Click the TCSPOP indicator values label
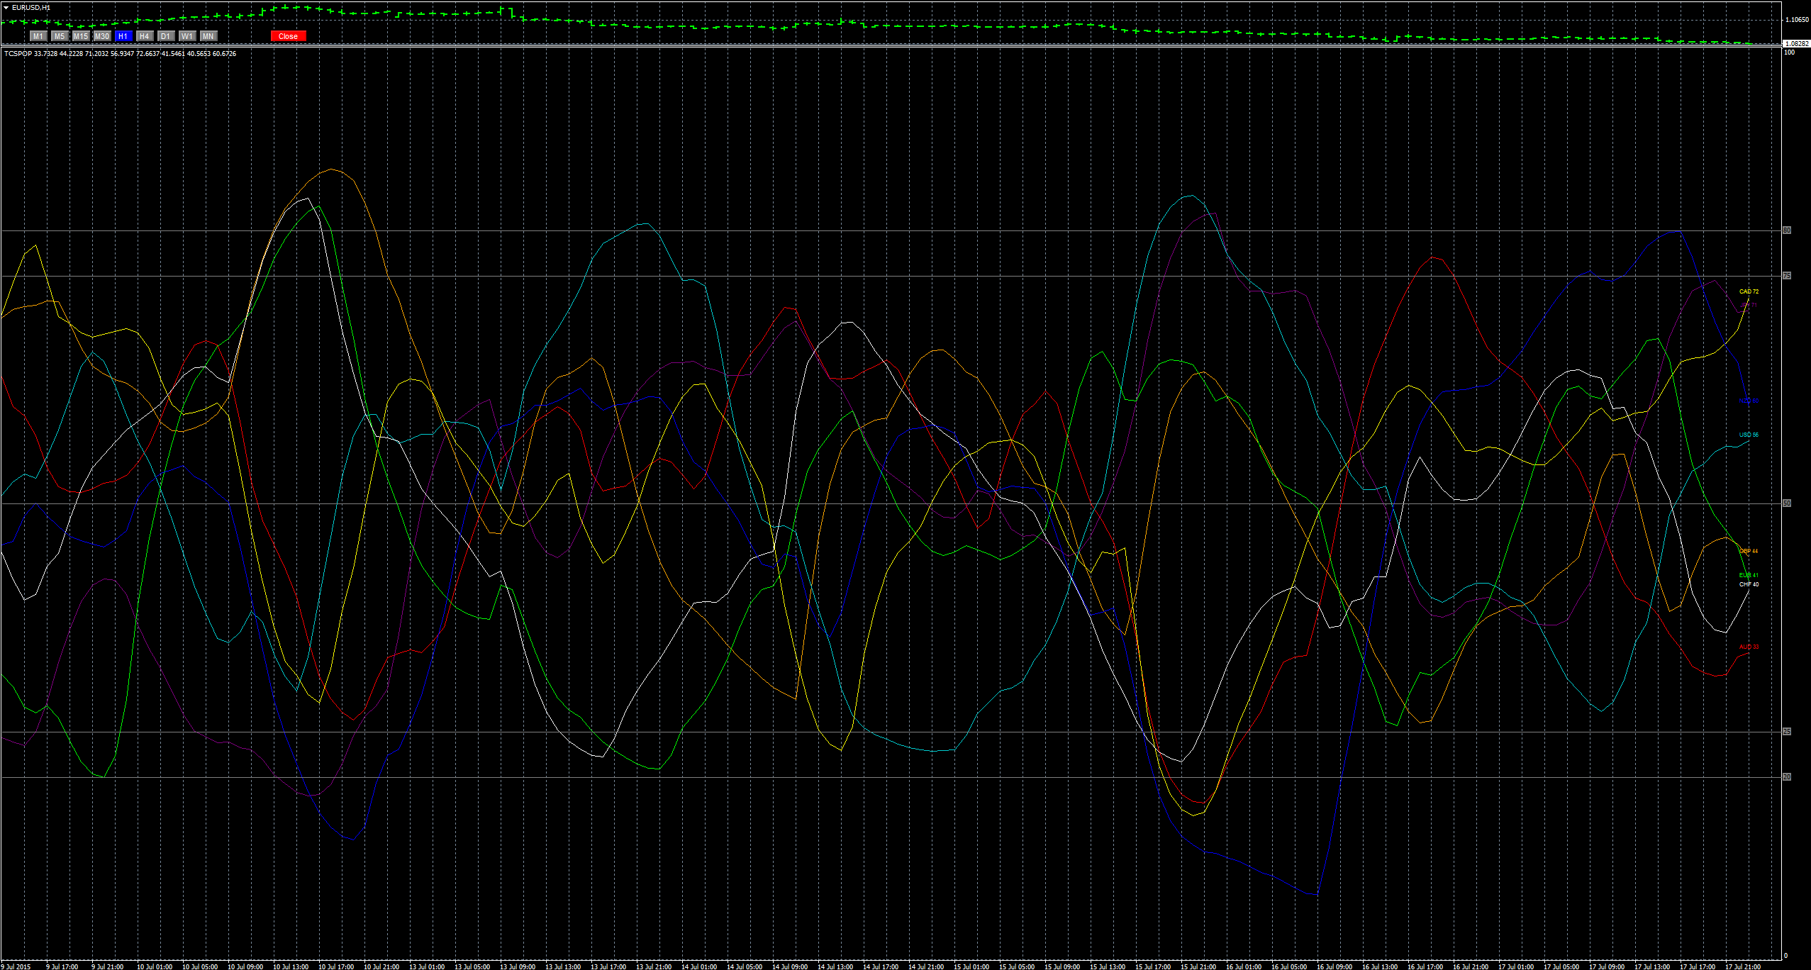The height and width of the screenshot is (970, 1811). click(x=120, y=54)
